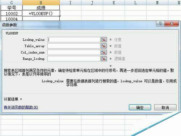This screenshot has height=136, width=181.
Task: Click the 取消 button
Action: [x=165, y=107]
